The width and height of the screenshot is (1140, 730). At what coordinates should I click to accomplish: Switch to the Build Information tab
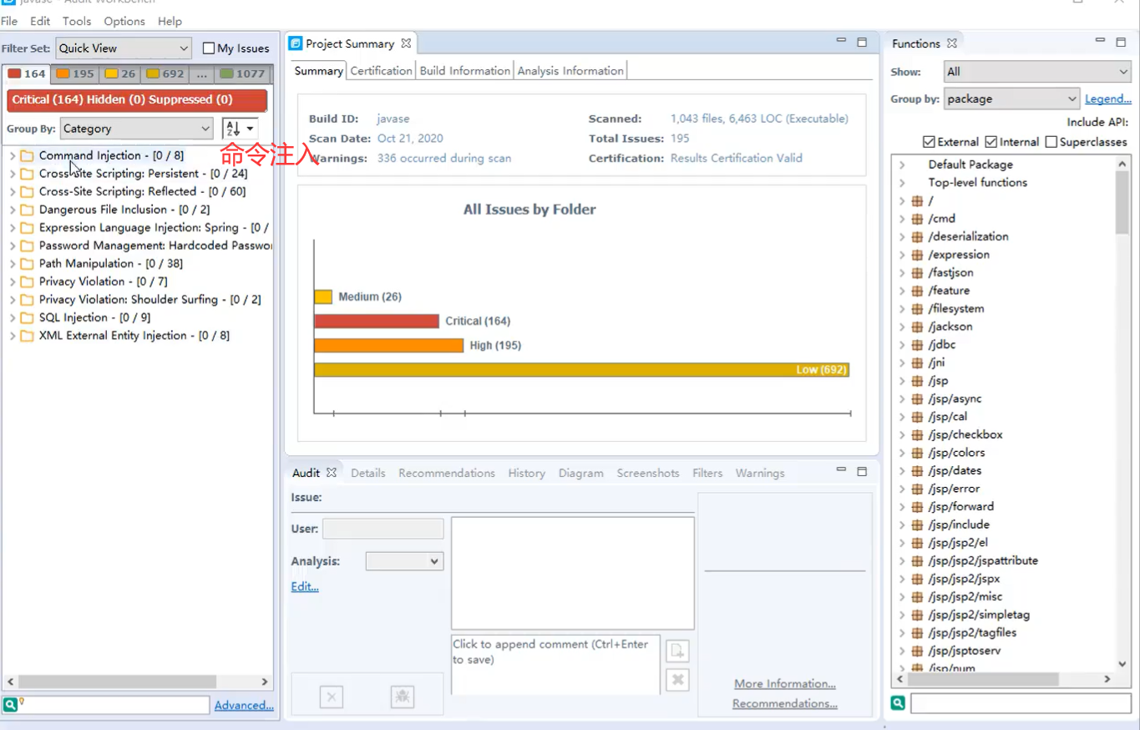(464, 71)
